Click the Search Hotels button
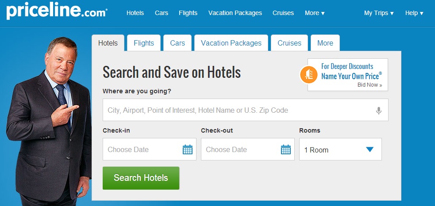Viewport: 435px width, 206px height. (141, 178)
